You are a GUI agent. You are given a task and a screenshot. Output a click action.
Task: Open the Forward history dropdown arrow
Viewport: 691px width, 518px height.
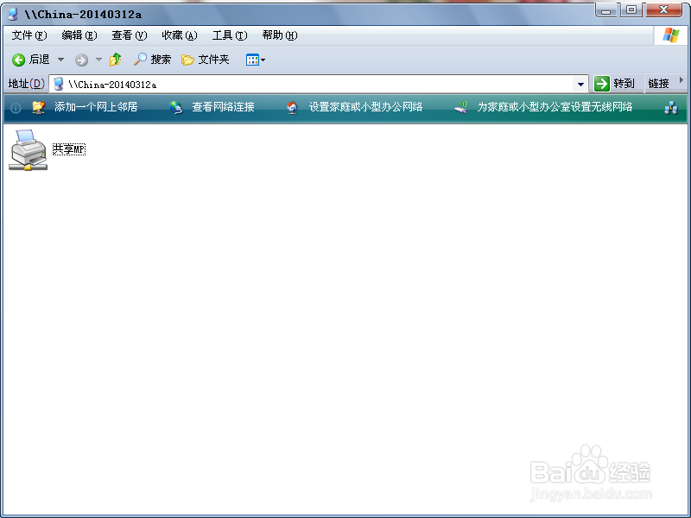point(98,60)
